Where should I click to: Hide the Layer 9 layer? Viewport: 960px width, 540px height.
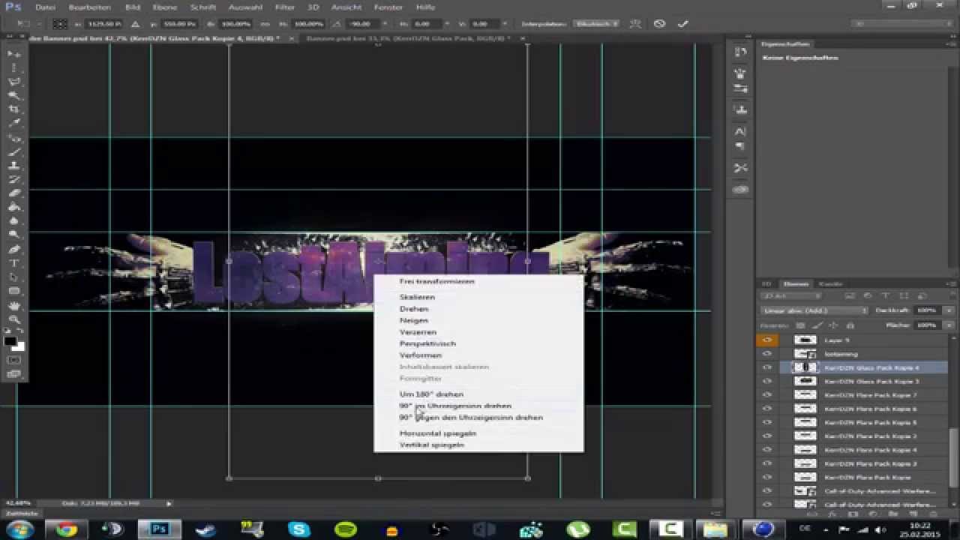[766, 340]
